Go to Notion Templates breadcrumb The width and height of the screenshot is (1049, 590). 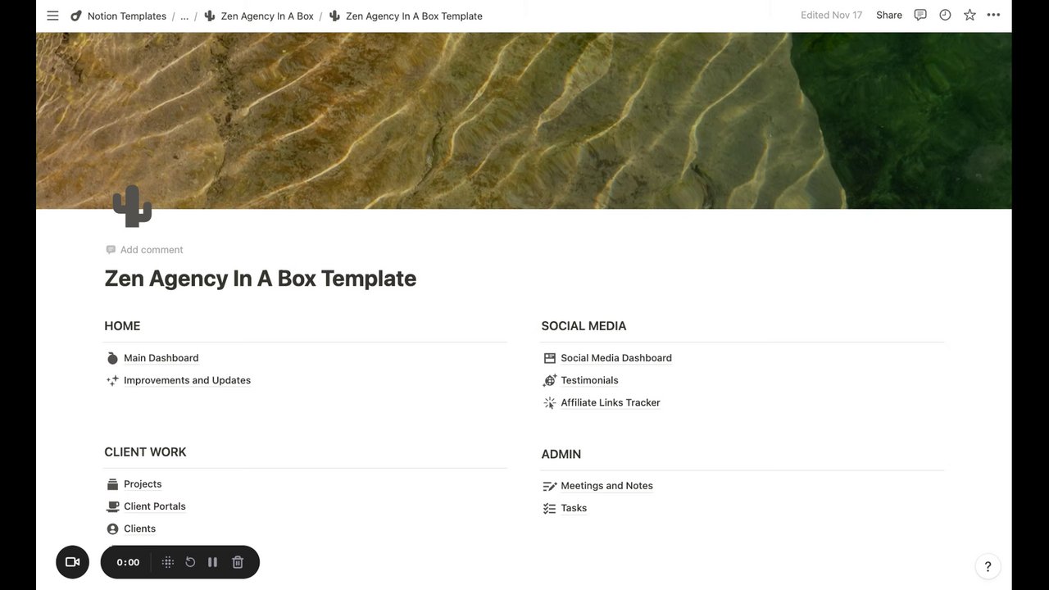tap(126, 16)
